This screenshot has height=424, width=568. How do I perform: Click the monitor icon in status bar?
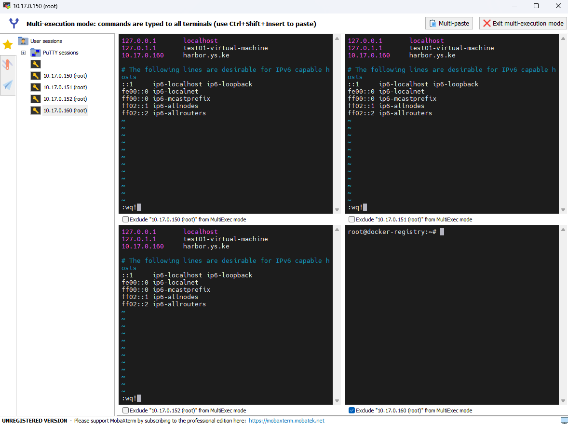click(x=564, y=420)
